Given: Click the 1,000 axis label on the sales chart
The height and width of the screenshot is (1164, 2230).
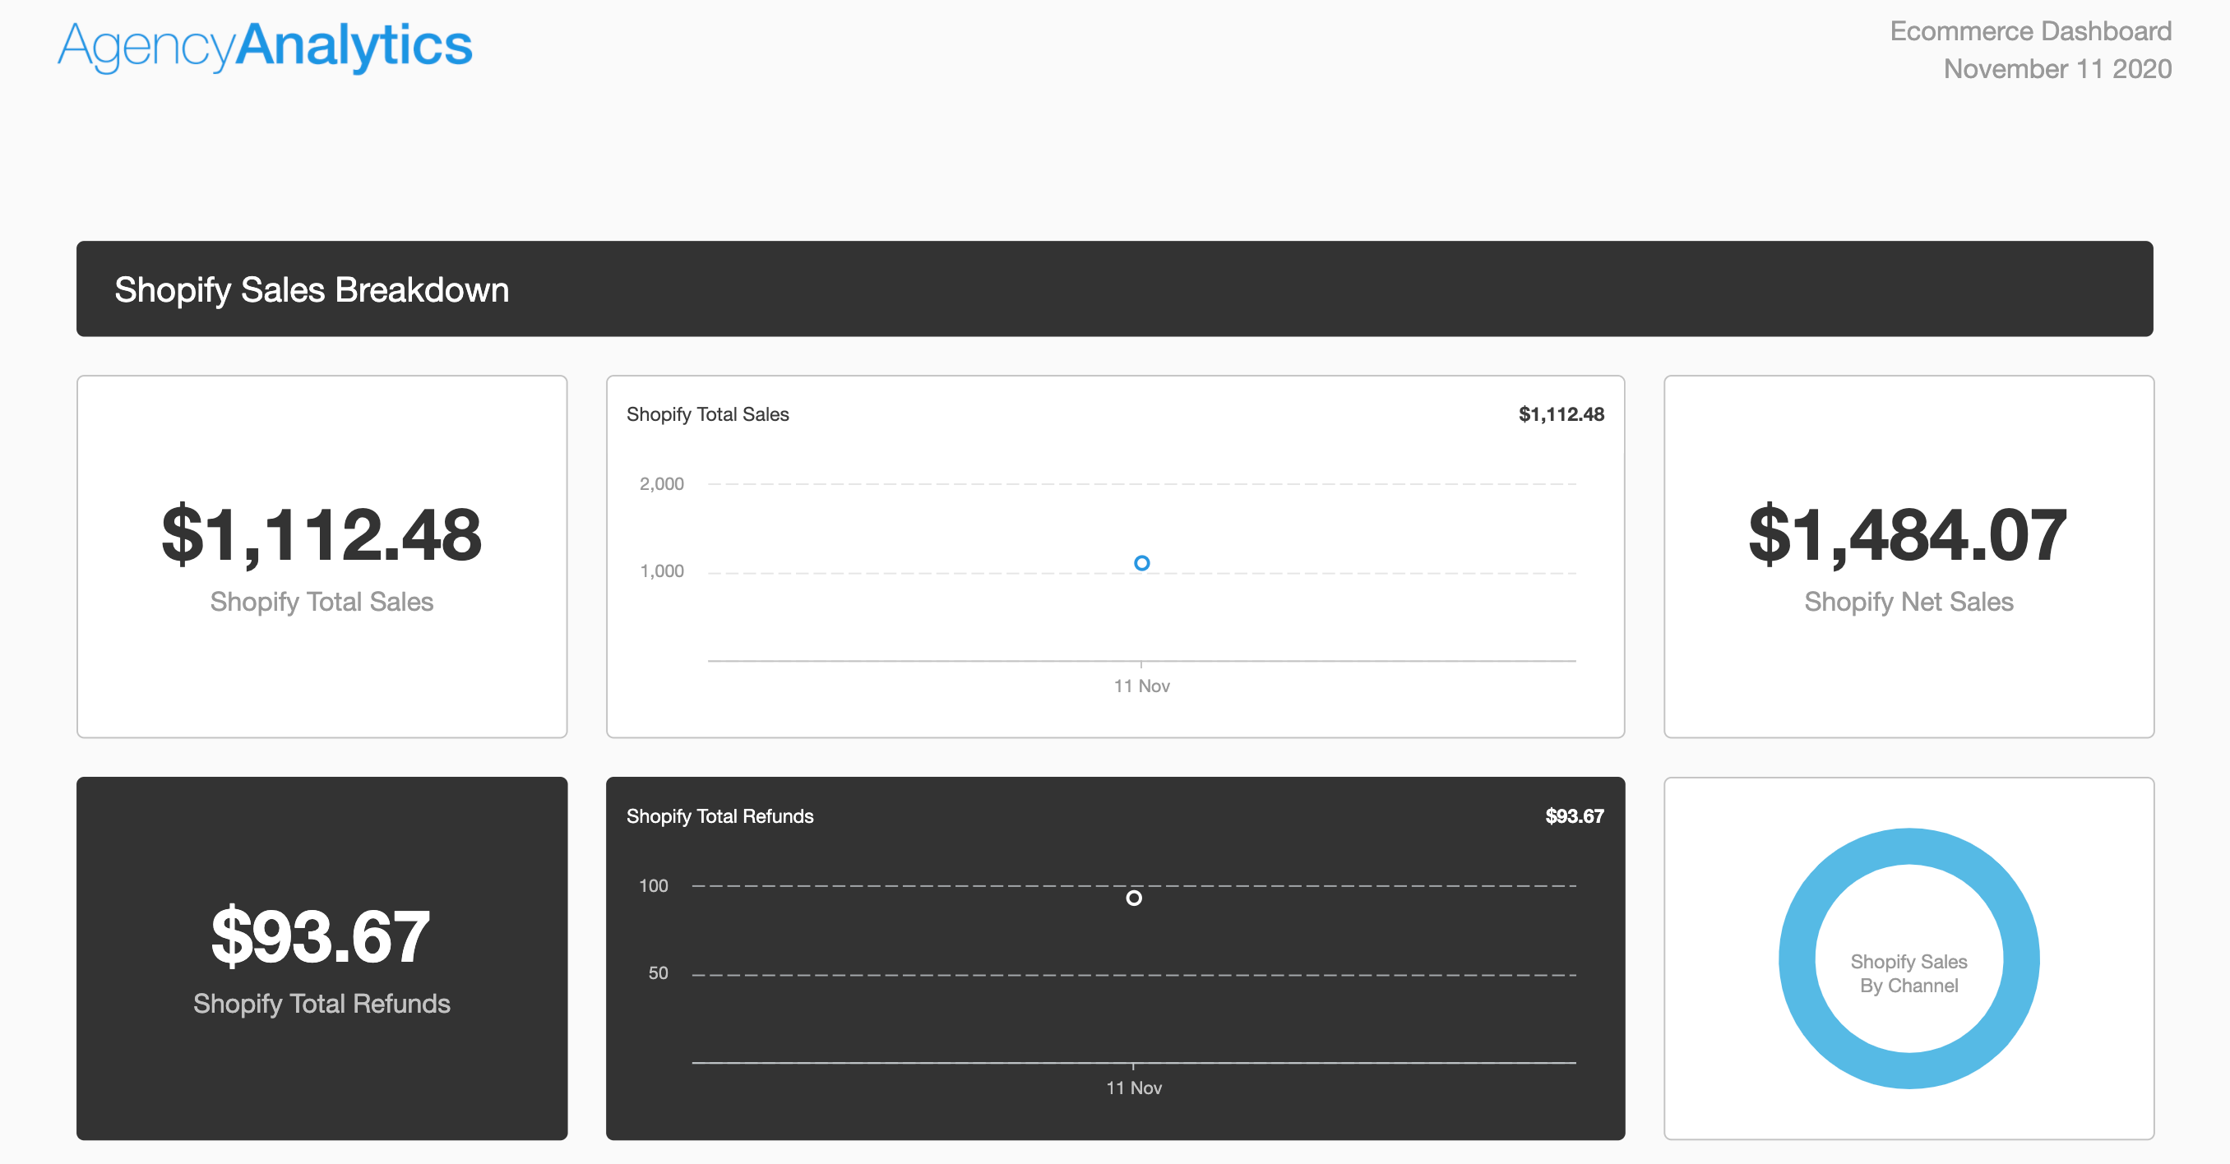Looking at the screenshot, I should [x=661, y=571].
